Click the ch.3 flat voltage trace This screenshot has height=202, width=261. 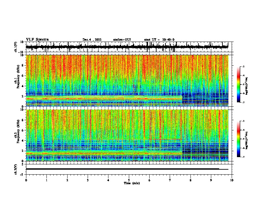(127, 169)
